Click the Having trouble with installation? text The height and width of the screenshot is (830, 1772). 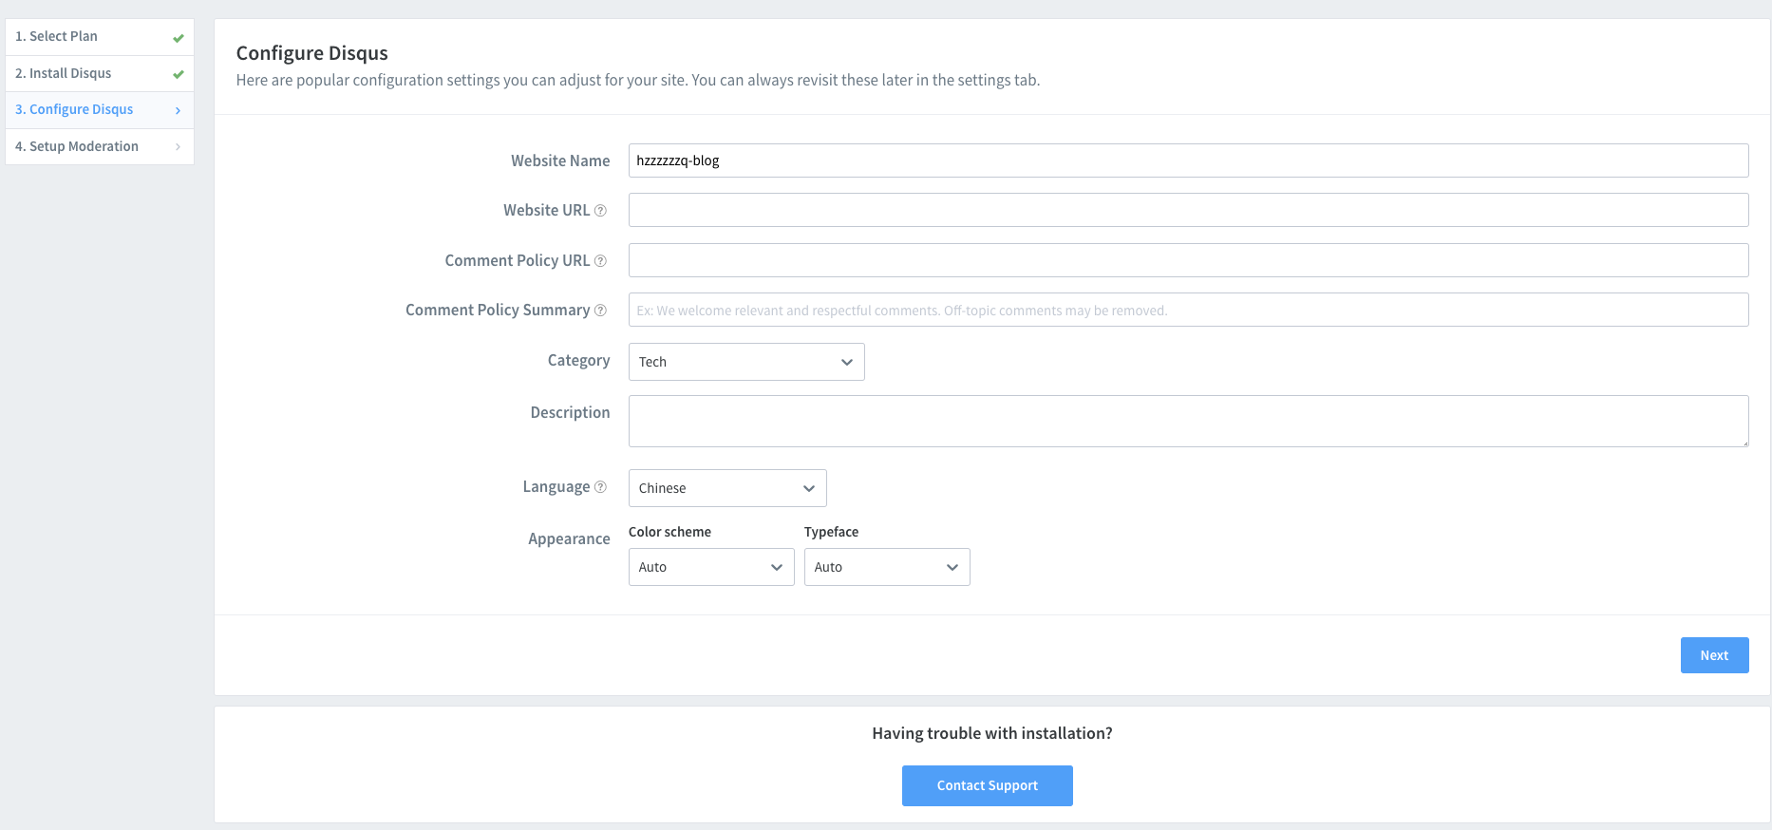pyautogui.click(x=992, y=733)
